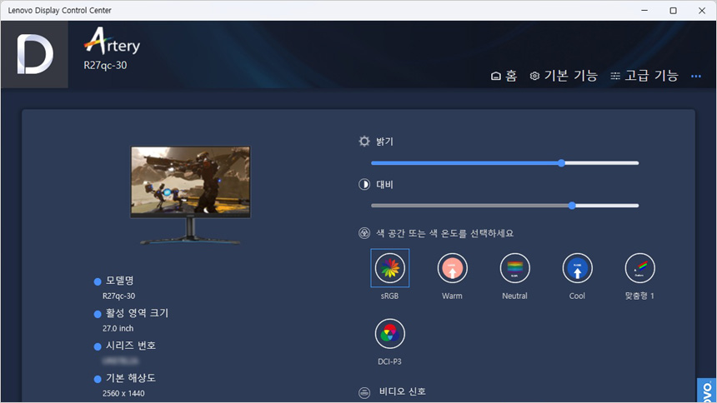Open the 기본 기능 tab
The image size is (717, 403).
point(564,76)
